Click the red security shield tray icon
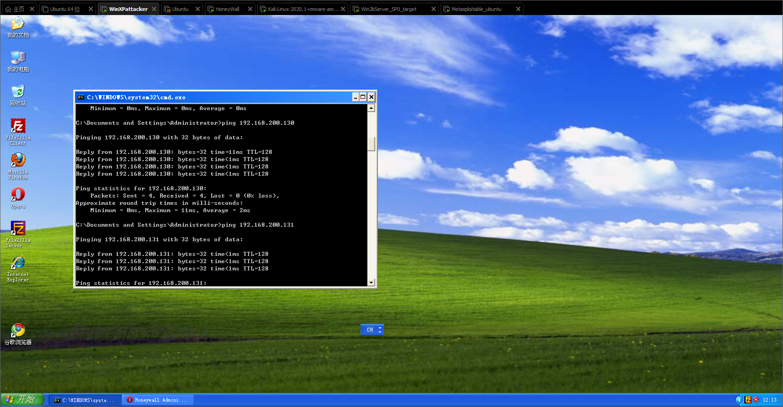 coord(756,400)
